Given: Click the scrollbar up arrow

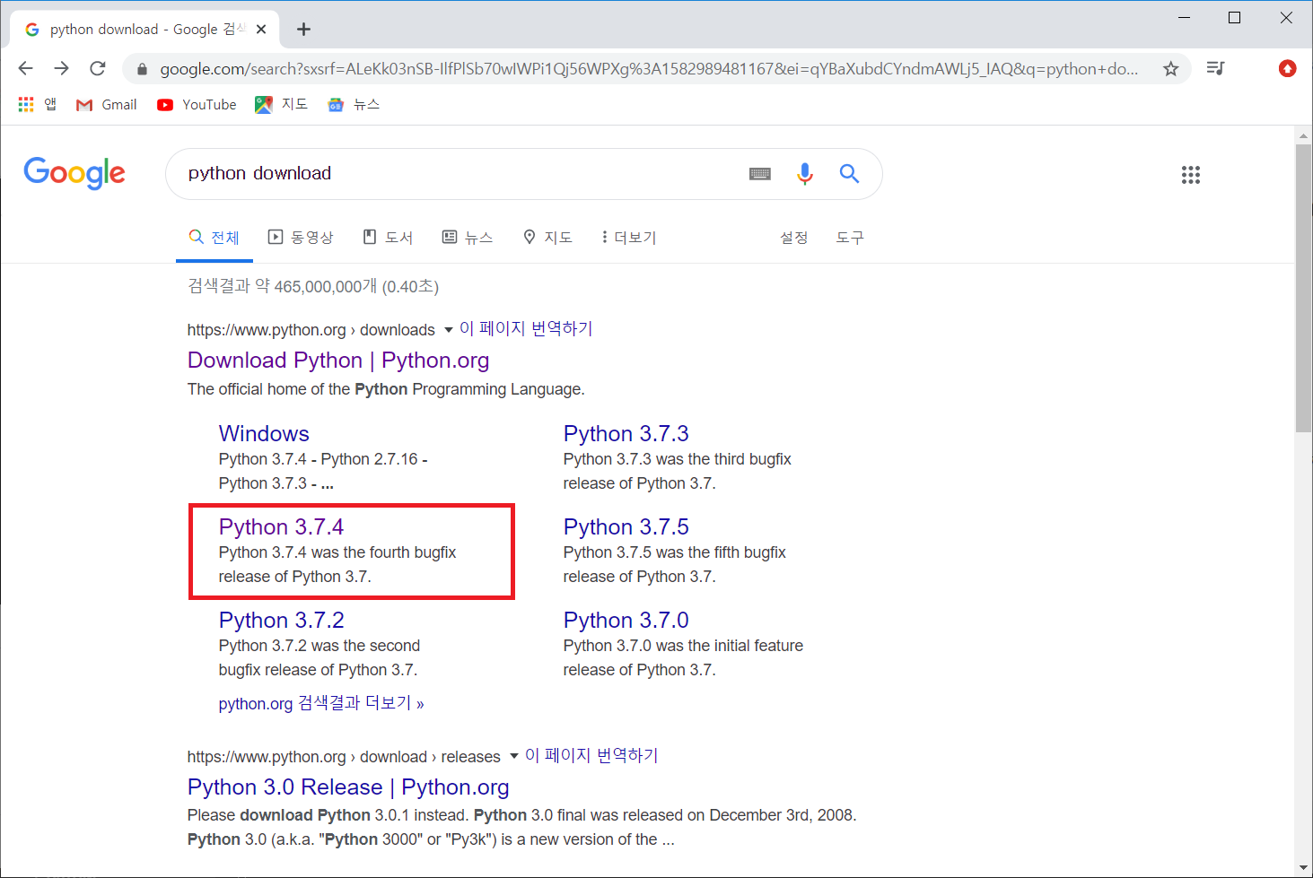Looking at the screenshot, I should (1303, 135).
